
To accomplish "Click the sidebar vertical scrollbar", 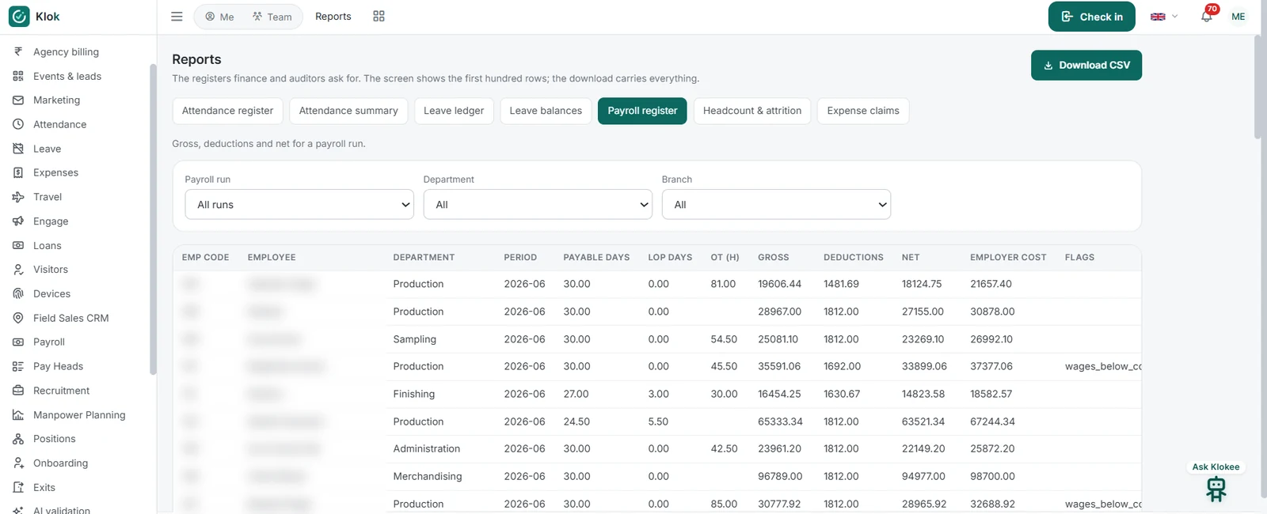I will (153, 219).
